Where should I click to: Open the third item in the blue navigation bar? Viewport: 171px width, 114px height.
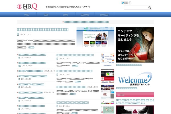pos(66,15)
